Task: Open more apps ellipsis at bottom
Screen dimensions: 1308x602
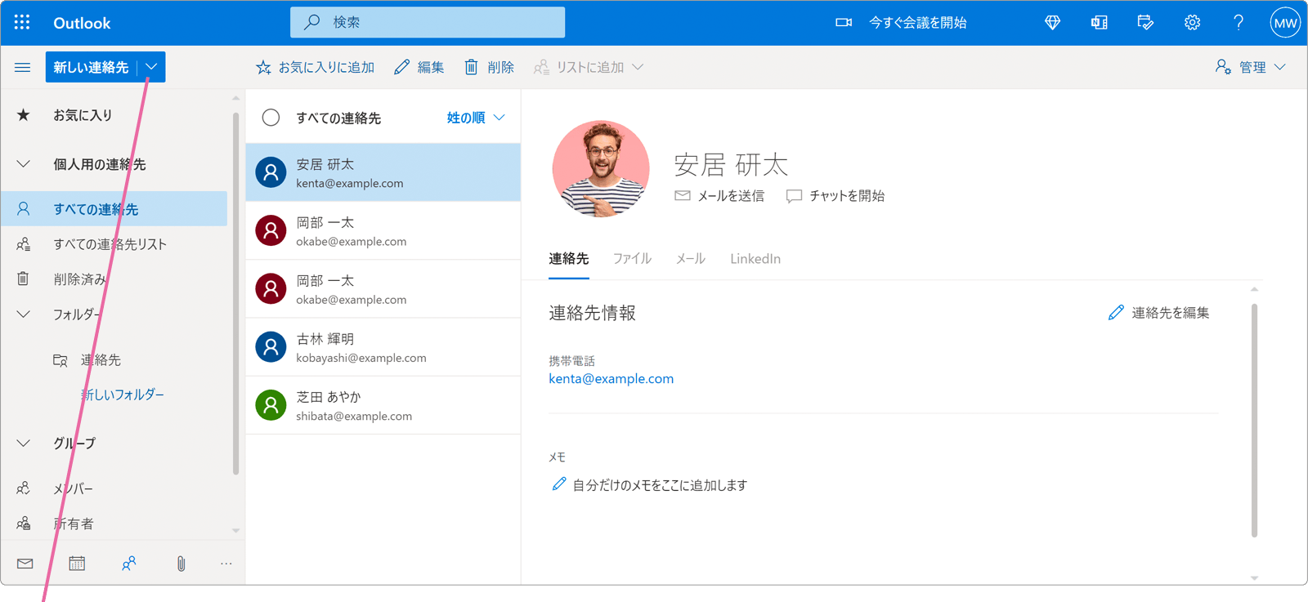Action: pyautogui.click(x=226, y=564)
